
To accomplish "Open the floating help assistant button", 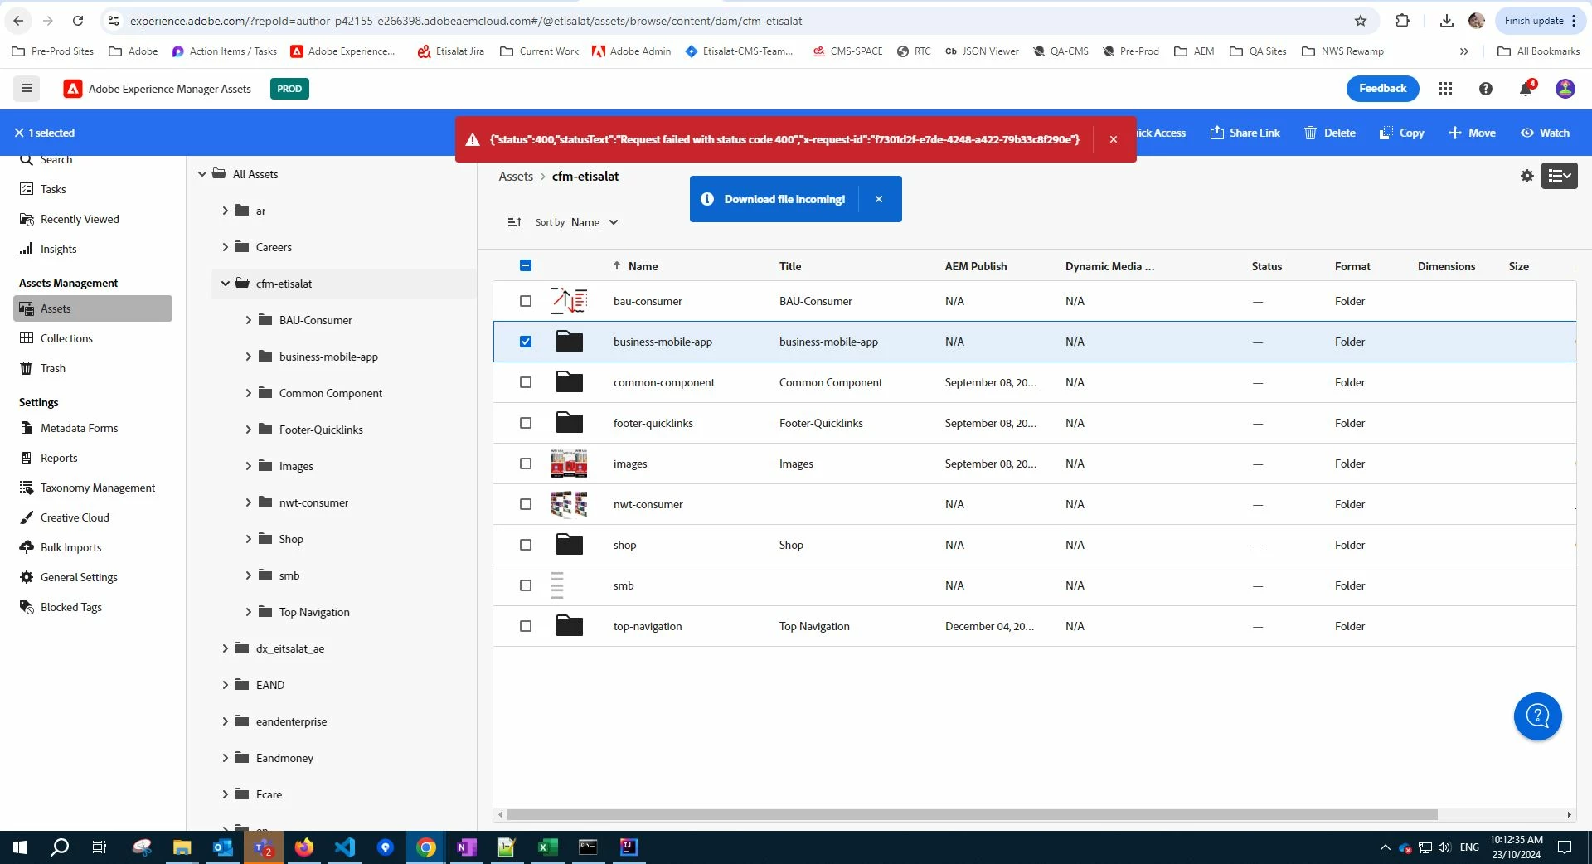I will point(1537,716).
